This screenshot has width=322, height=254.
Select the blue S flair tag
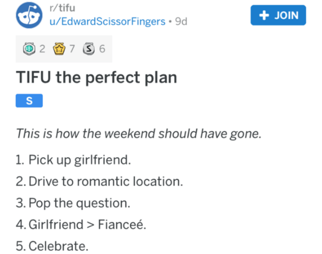[29, 101]
